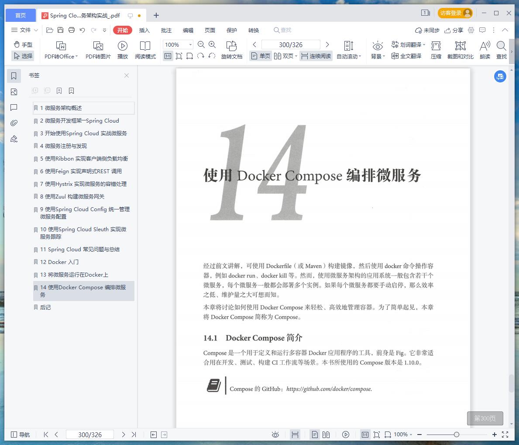Undo the last action
This screenshot has height=445, width=519.
(x=82, y=30)
